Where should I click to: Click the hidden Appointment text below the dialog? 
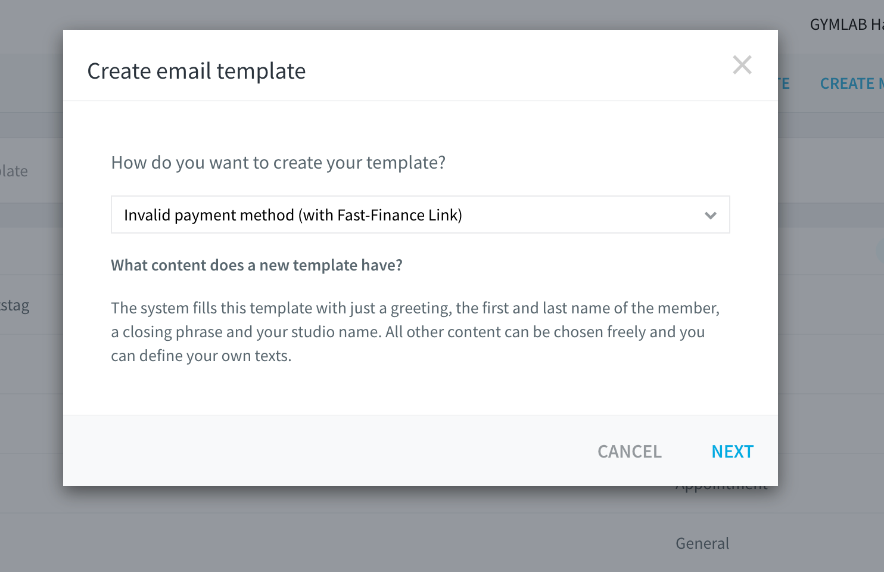[722, 489]
